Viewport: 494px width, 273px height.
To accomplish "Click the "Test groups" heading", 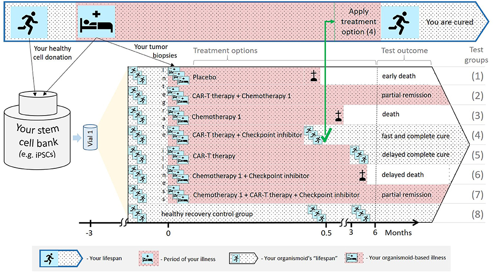I will pos(476,55).
